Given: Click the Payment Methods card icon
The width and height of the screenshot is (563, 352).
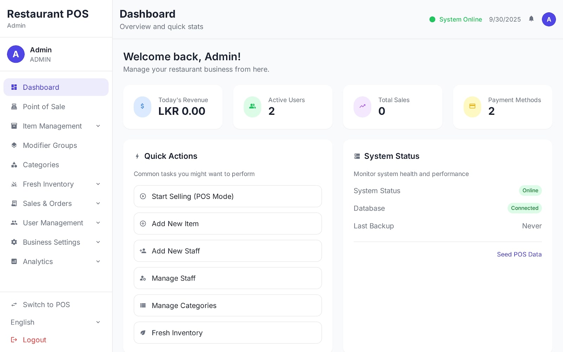Looking at the screenshot, I should pyautogui.click(x=472, y=106).
